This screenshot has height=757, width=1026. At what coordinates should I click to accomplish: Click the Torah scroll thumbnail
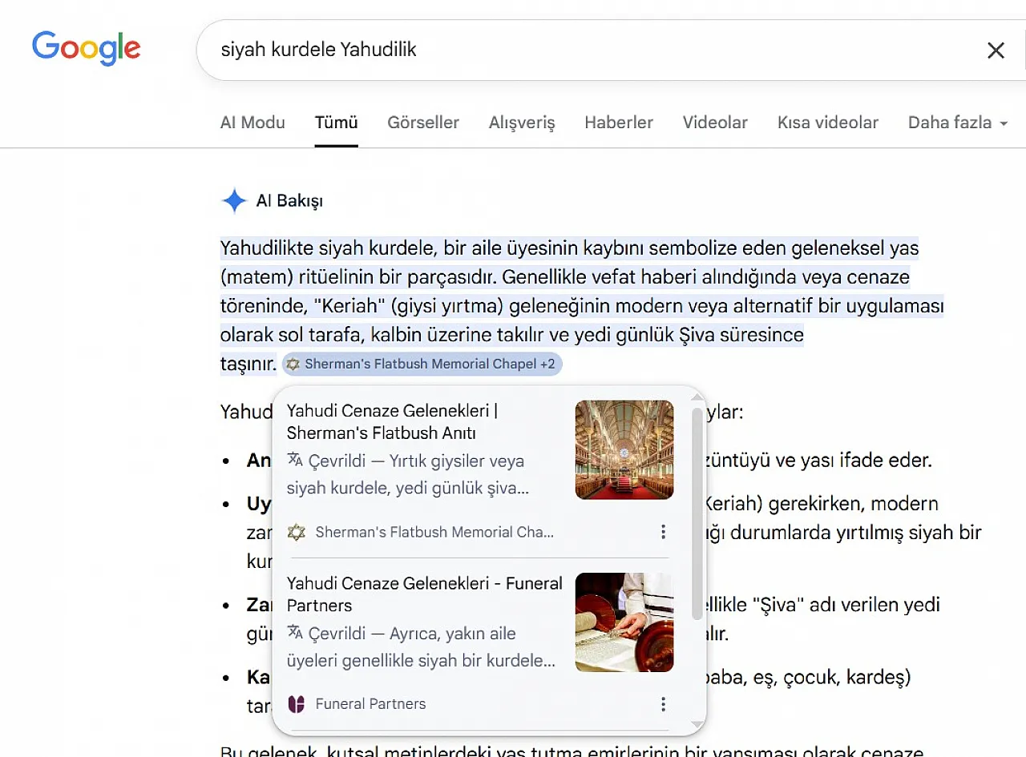pos(624,622)
